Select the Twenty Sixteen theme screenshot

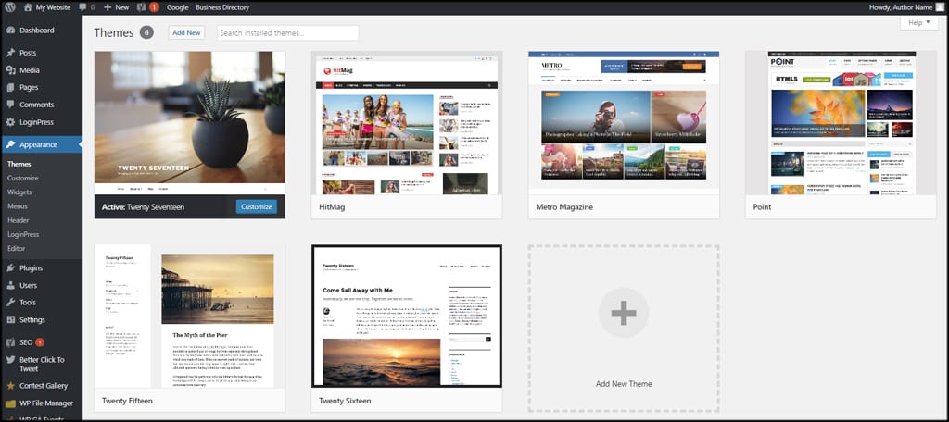(x=407, y=316)
